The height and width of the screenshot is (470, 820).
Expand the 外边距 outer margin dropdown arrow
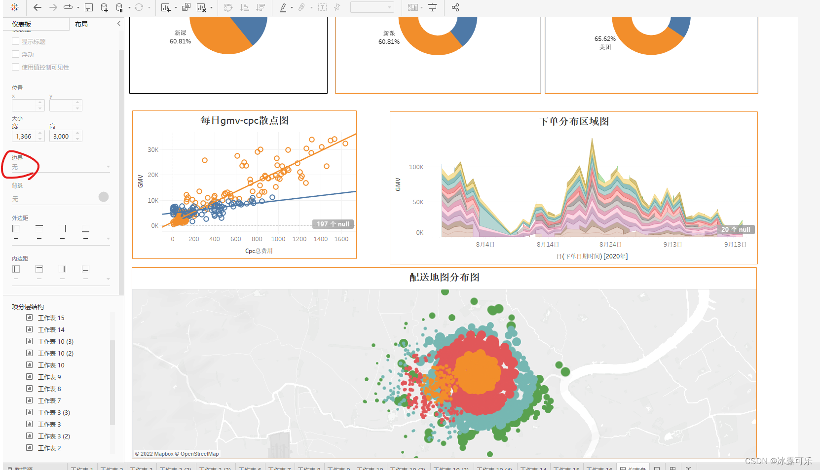pos(108,239)
